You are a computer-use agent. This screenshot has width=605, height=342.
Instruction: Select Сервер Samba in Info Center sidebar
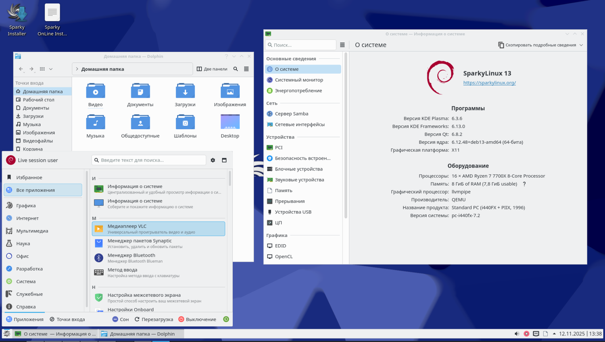tap(303, 113)
